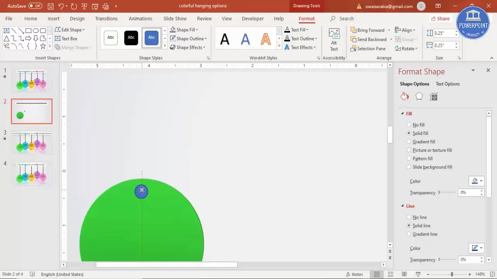Select the oval shape in shapes gallery
This screenshot has width=497, height=279.
[x=35, y=31]
